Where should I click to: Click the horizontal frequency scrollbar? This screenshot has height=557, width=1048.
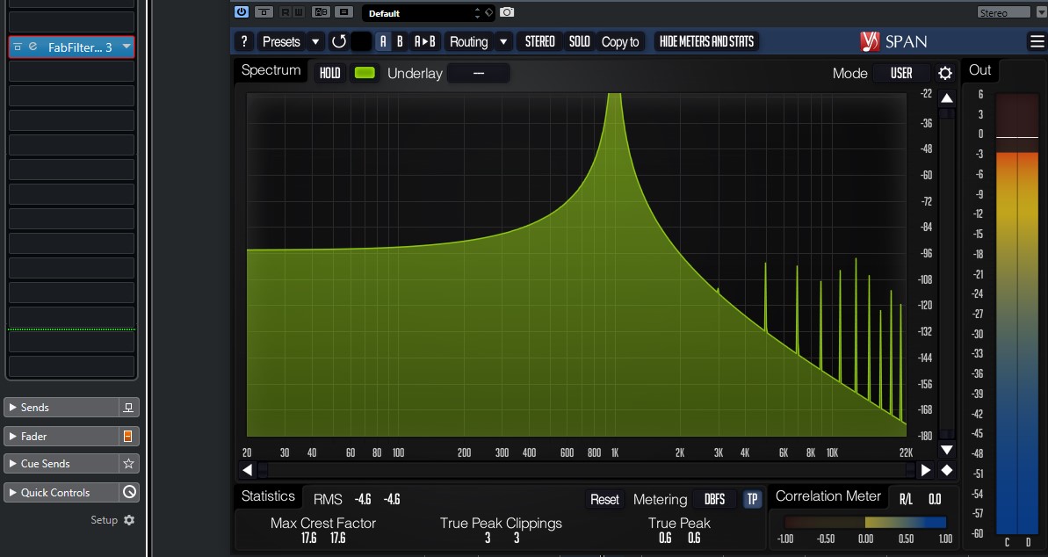pyautogui.click(x=586, y=470)
